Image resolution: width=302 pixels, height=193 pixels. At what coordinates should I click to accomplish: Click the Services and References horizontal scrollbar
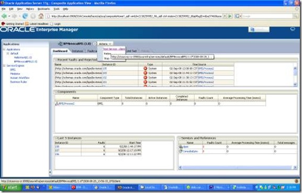tap(237, 167)
